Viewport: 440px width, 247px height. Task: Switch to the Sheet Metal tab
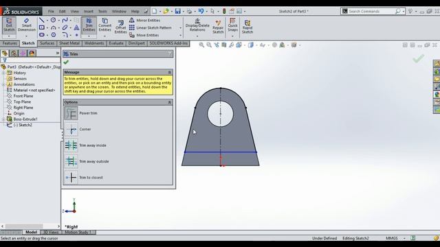point(69,43)
